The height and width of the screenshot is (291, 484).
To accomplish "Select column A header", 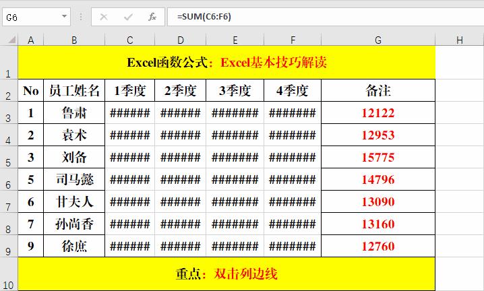I will [x=31, y=40].
